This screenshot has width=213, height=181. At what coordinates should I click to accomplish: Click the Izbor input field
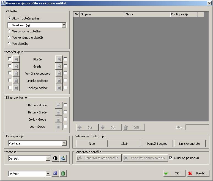[197, 127]
